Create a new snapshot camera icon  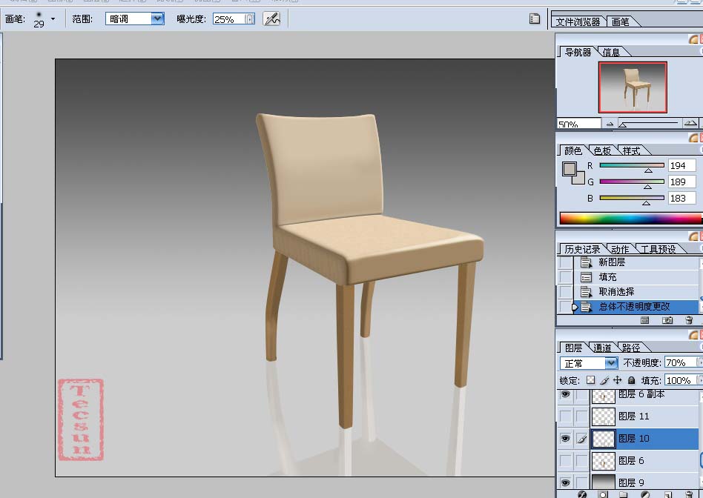(x=667, y=320)
